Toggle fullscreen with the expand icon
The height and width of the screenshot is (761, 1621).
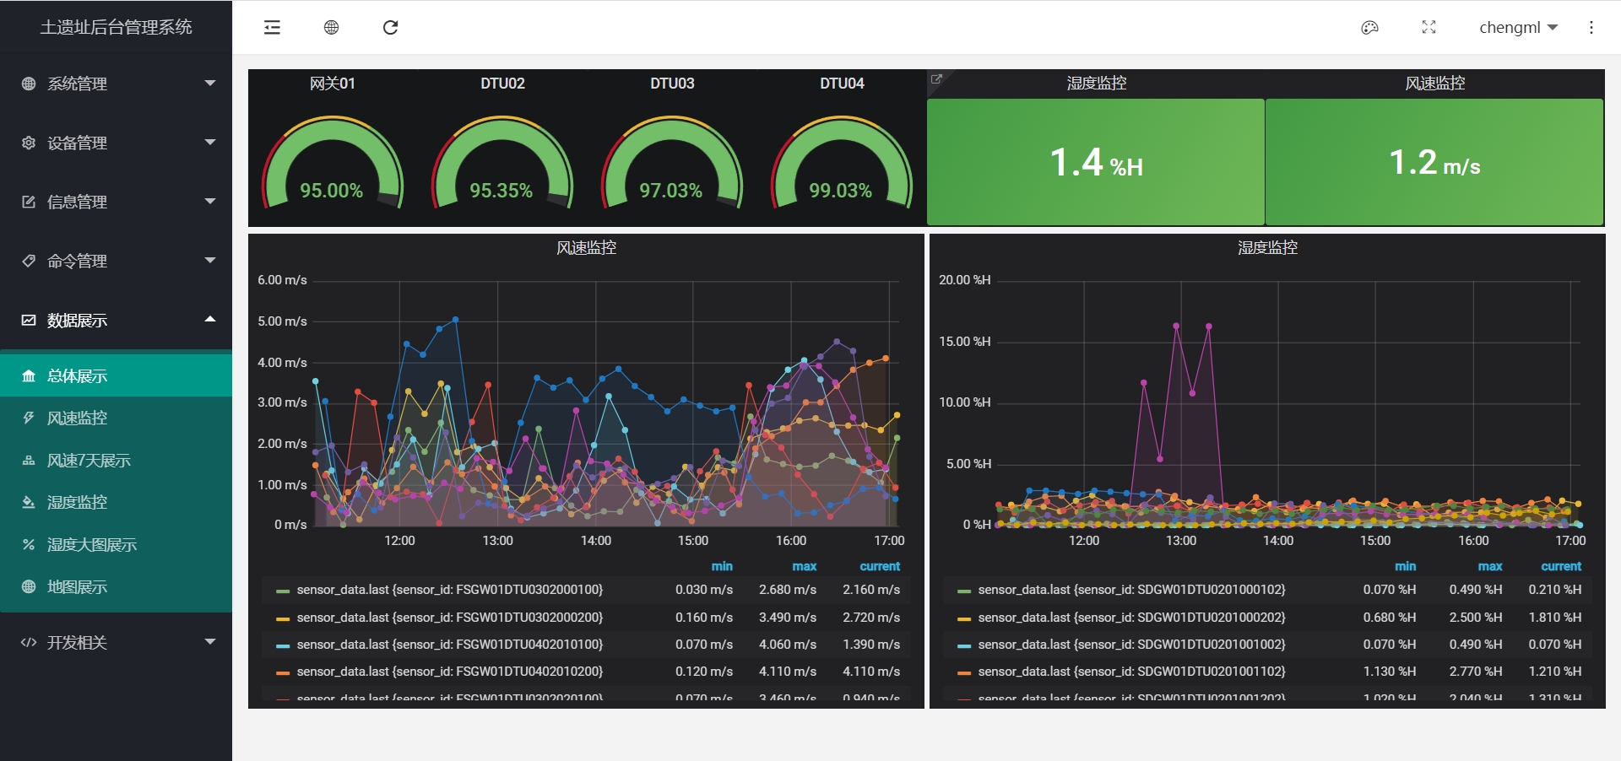1429,28
